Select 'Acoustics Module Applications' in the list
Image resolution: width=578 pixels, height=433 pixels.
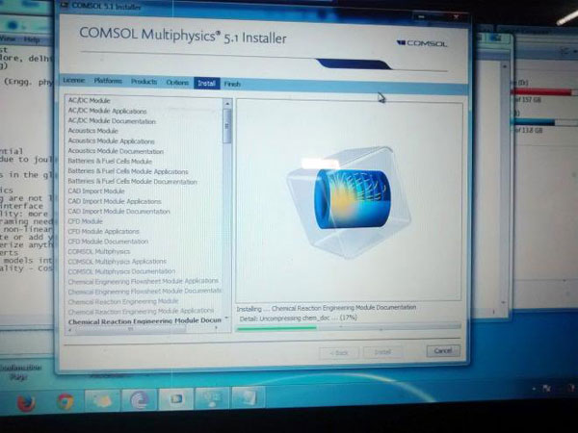[x=111, y=141]
